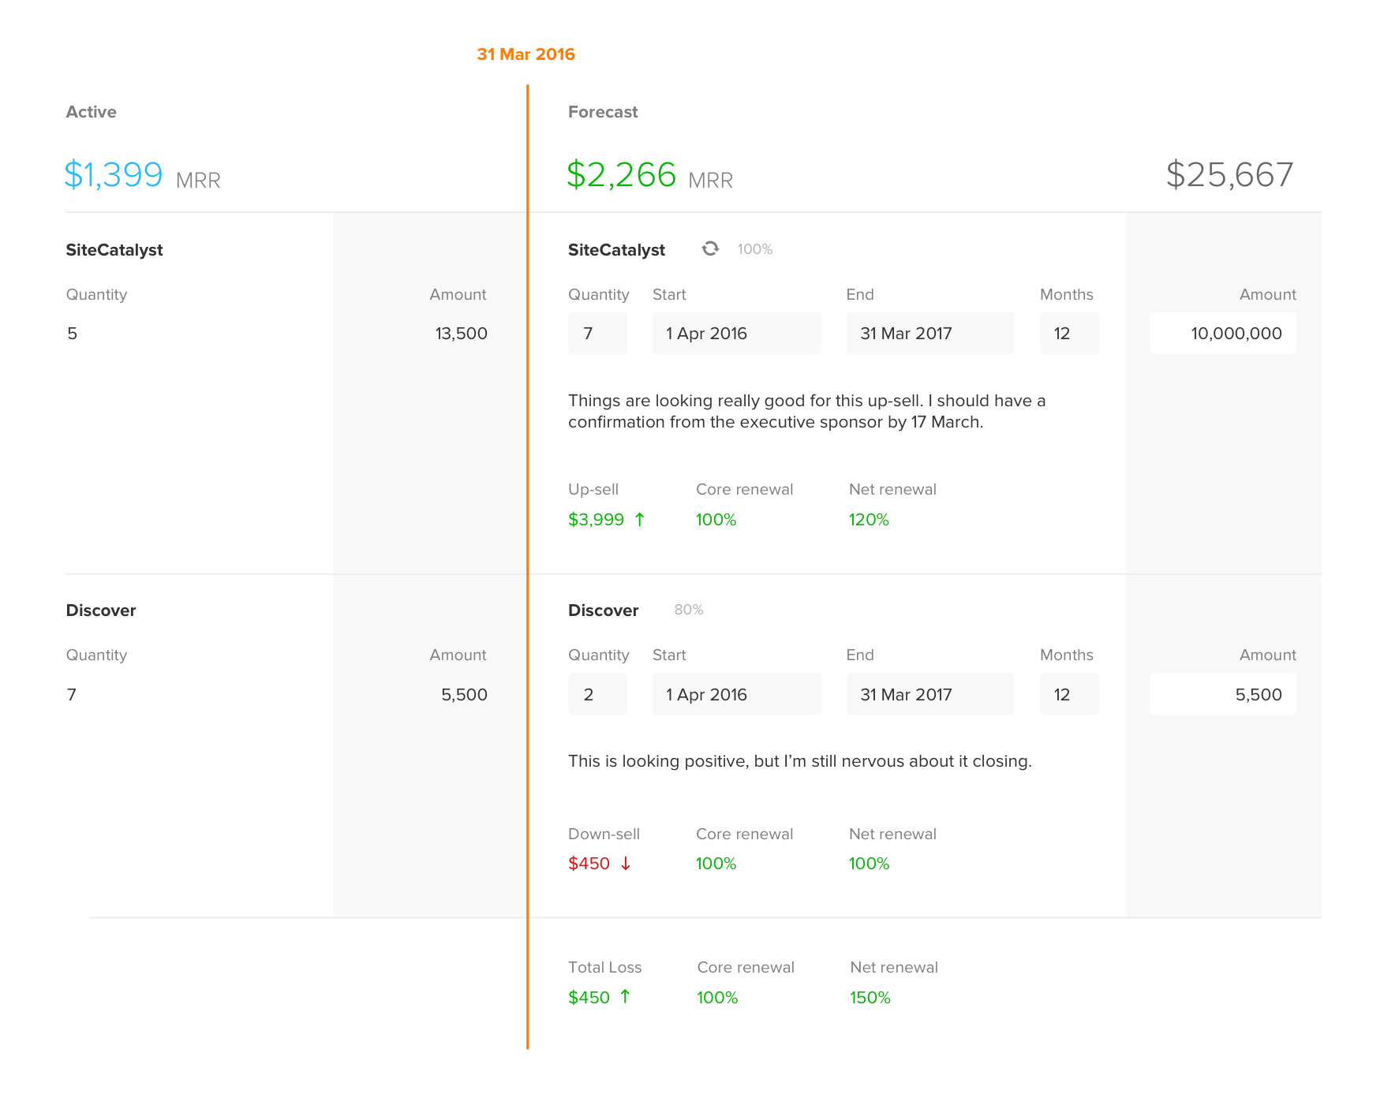Edit the 5,500 Amount field for Discover forecast

(x=1222, y=694)
